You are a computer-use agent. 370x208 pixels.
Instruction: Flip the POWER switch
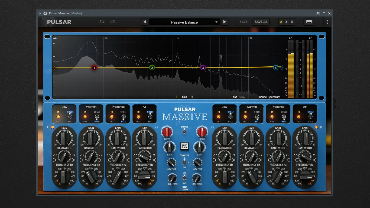(x=184, y=131)
